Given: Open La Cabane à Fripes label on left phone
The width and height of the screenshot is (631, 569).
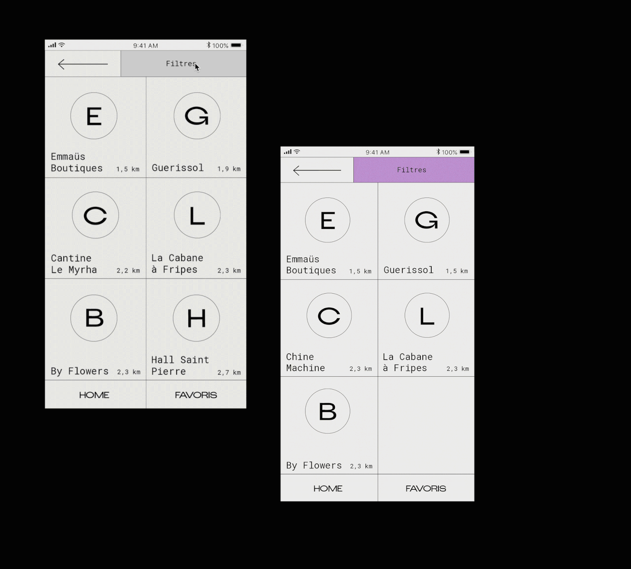Looking at the screenshot, I should coord(177,264).
